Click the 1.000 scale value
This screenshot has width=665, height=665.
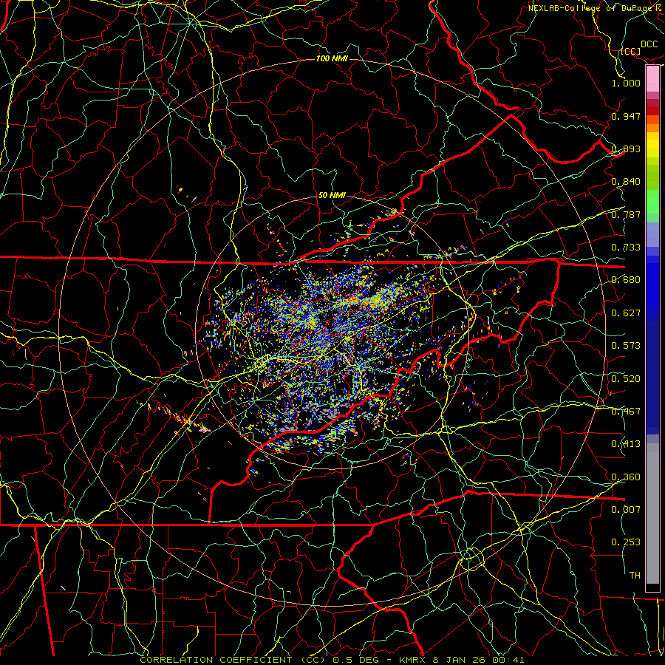tap(626, 83)
